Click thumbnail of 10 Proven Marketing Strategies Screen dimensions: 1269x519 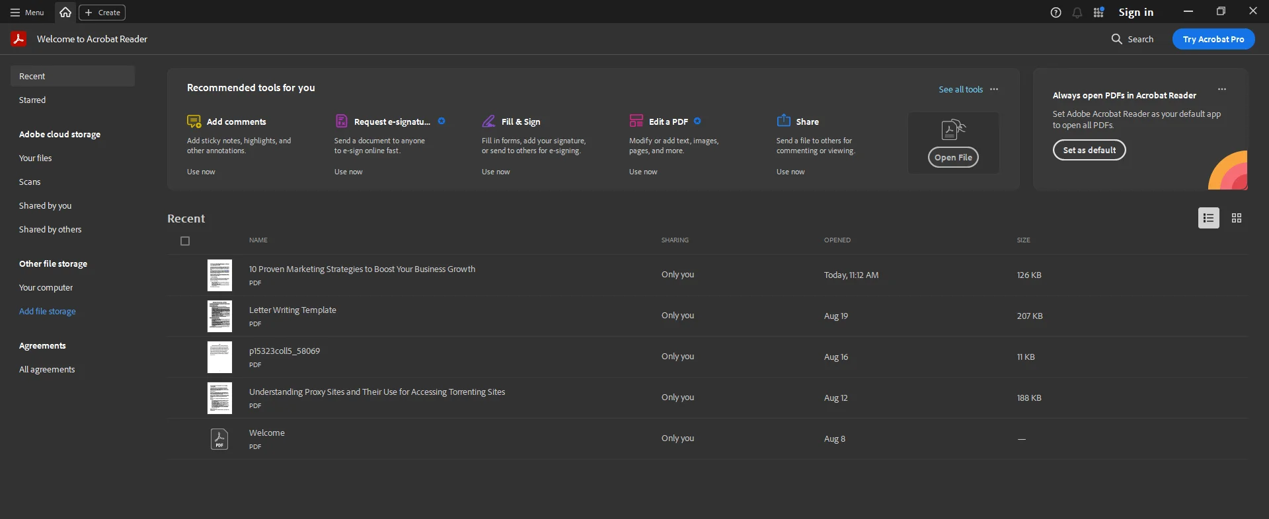219,275
